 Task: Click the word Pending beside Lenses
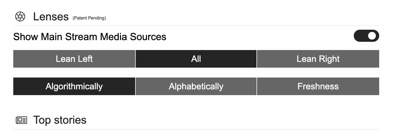click(97, 18)
